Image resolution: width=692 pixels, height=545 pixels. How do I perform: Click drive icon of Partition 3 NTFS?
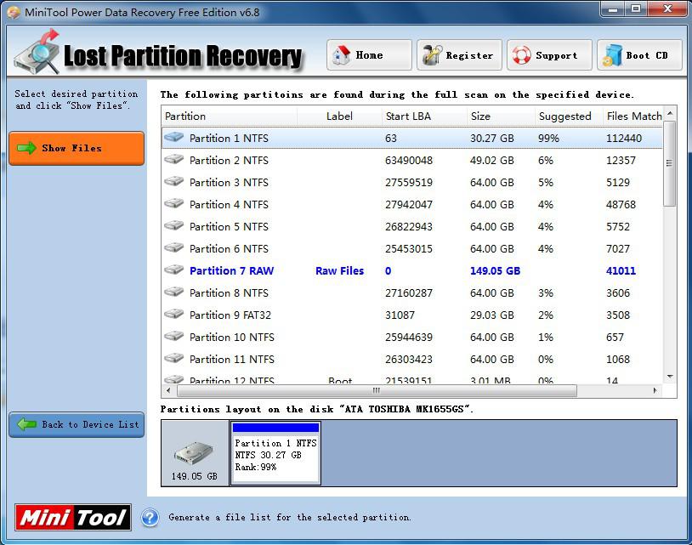pos(174,181)
